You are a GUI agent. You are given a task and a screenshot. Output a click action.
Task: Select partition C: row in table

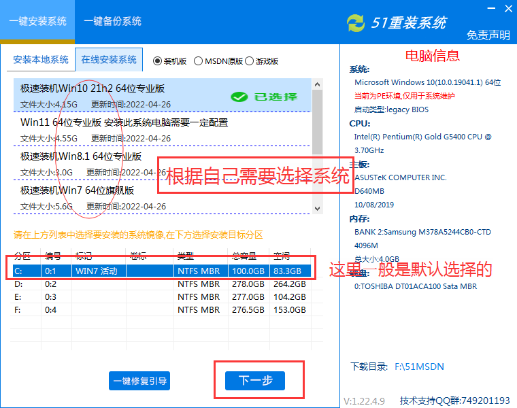[x=162, y=271]
